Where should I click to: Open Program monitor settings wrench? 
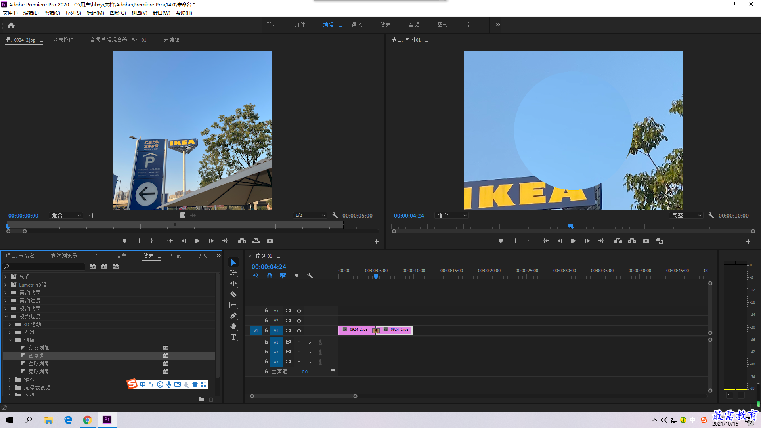click(711, 216)
